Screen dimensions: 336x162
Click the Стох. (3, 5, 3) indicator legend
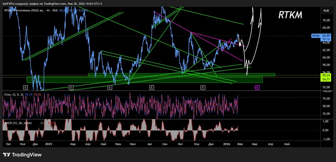[x=14, y=94]
